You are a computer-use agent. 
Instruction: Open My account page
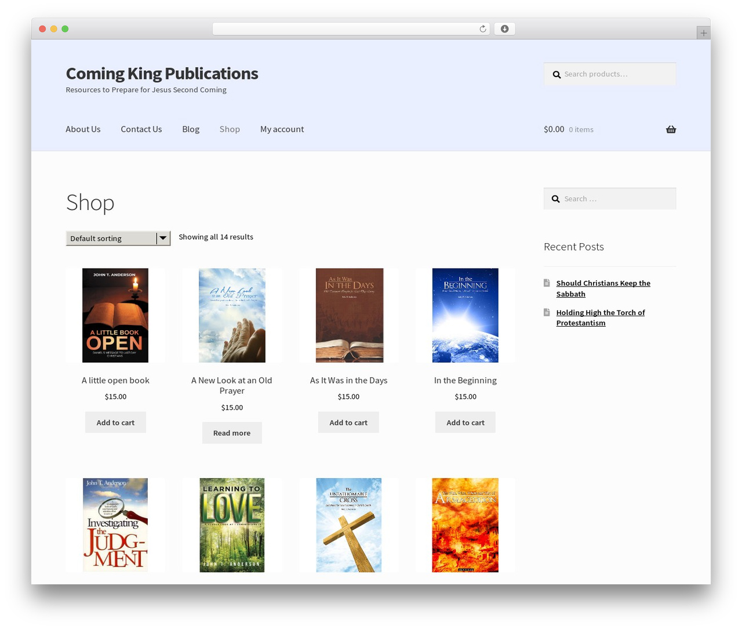[282, 129]
